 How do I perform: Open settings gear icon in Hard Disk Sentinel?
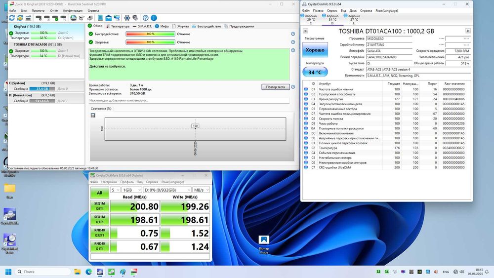[127, 18]
